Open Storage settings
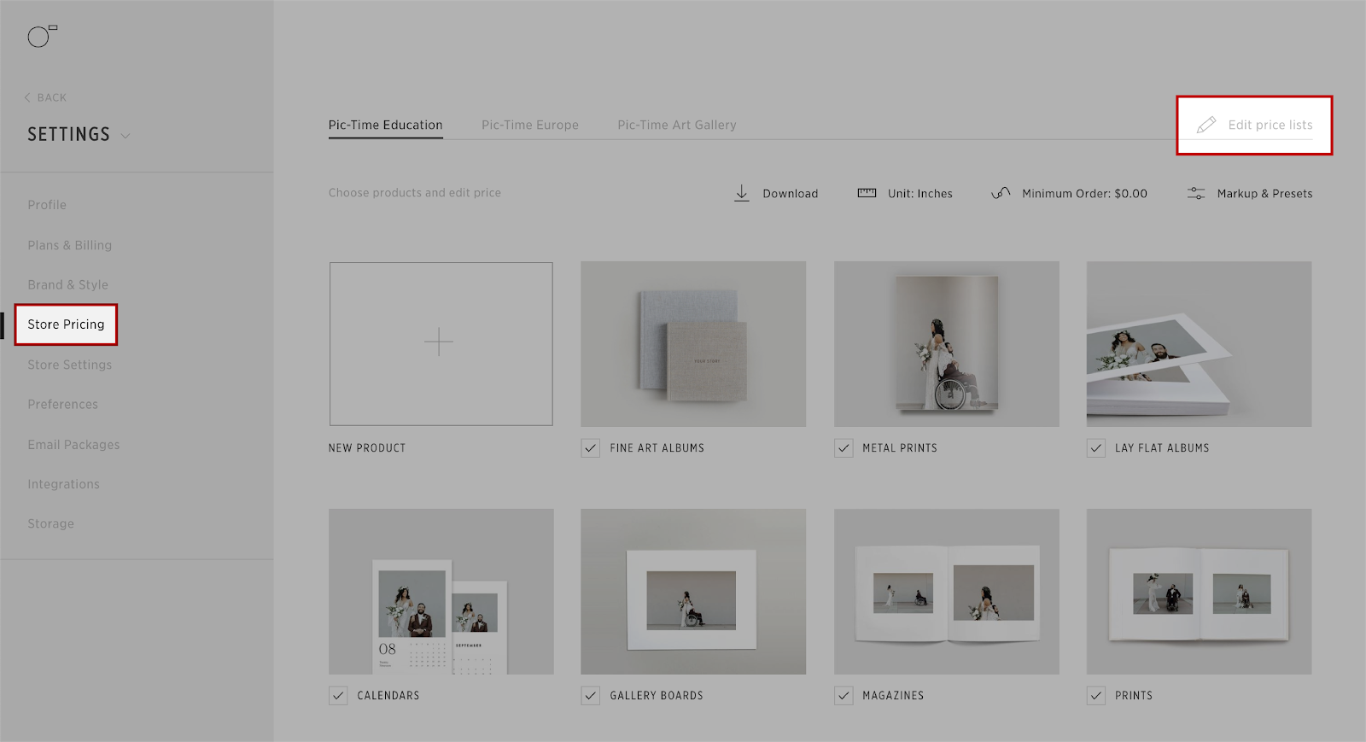Image resolution: width=1366 pixels, height=742 pixels. [51, 523]
